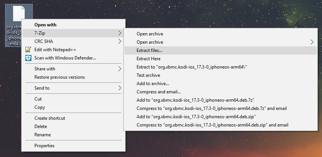This screenshot has width=322, height=157.
Task: Choose Extract Here
Action: 221,59
